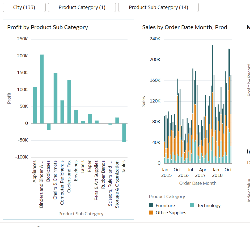Click the Binders and Binder Accessories profit bar
The width and height of the screenshot is (250, 227).
(42, 89)
